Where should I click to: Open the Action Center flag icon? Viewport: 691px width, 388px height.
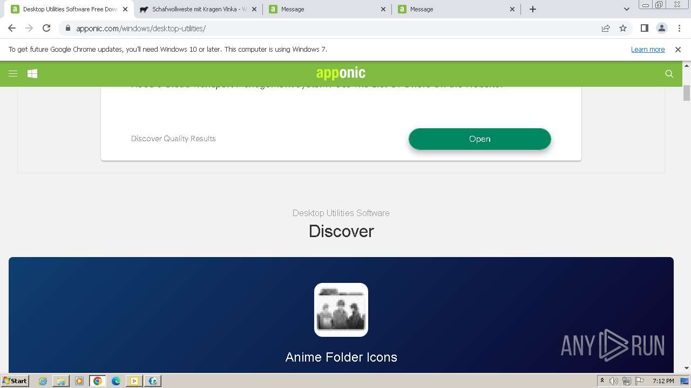pos(639,381)
